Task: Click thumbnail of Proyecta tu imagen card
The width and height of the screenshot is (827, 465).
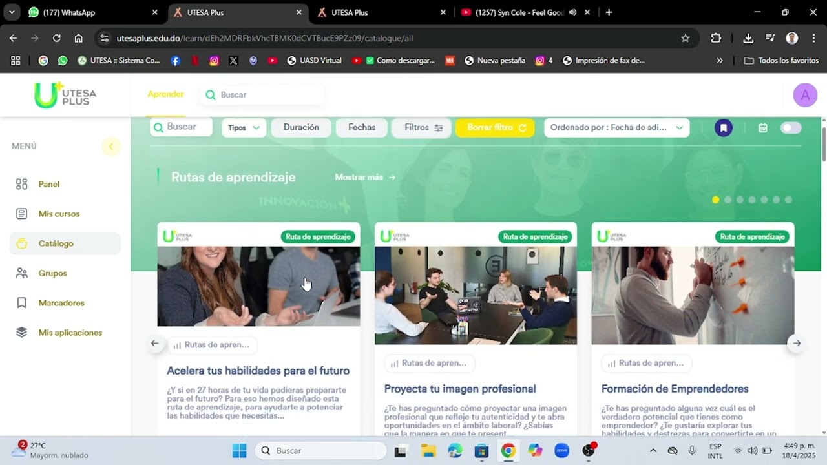Action: tap(476, 295)
